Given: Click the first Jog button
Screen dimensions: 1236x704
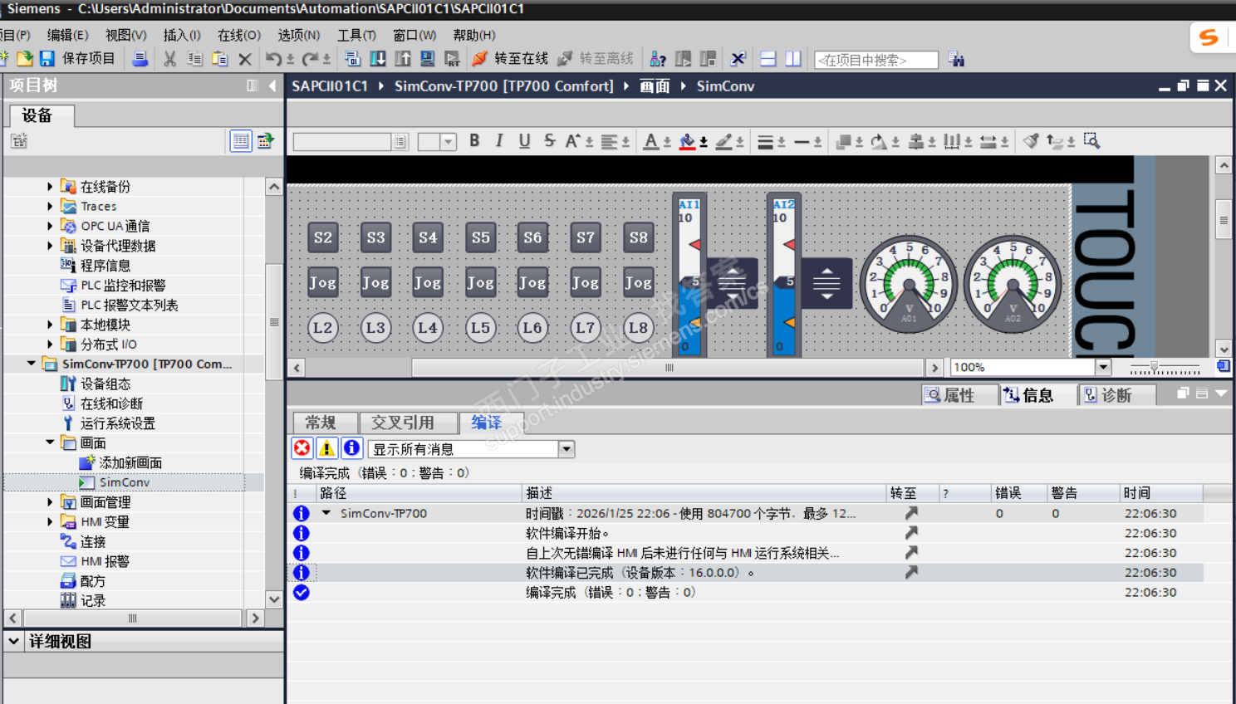Looking at the screenshot, I should click(323, 282).
